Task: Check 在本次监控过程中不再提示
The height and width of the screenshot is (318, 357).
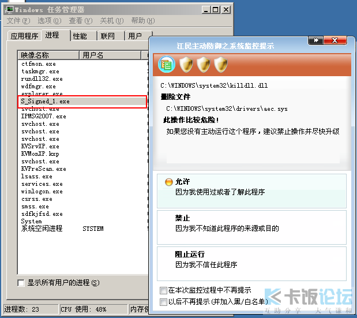Action: (x=163, y=290)
